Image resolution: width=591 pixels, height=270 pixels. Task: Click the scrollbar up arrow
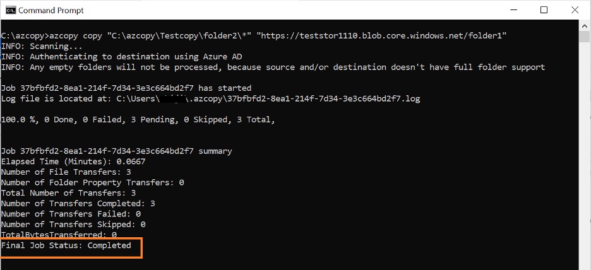coord(585,26)
